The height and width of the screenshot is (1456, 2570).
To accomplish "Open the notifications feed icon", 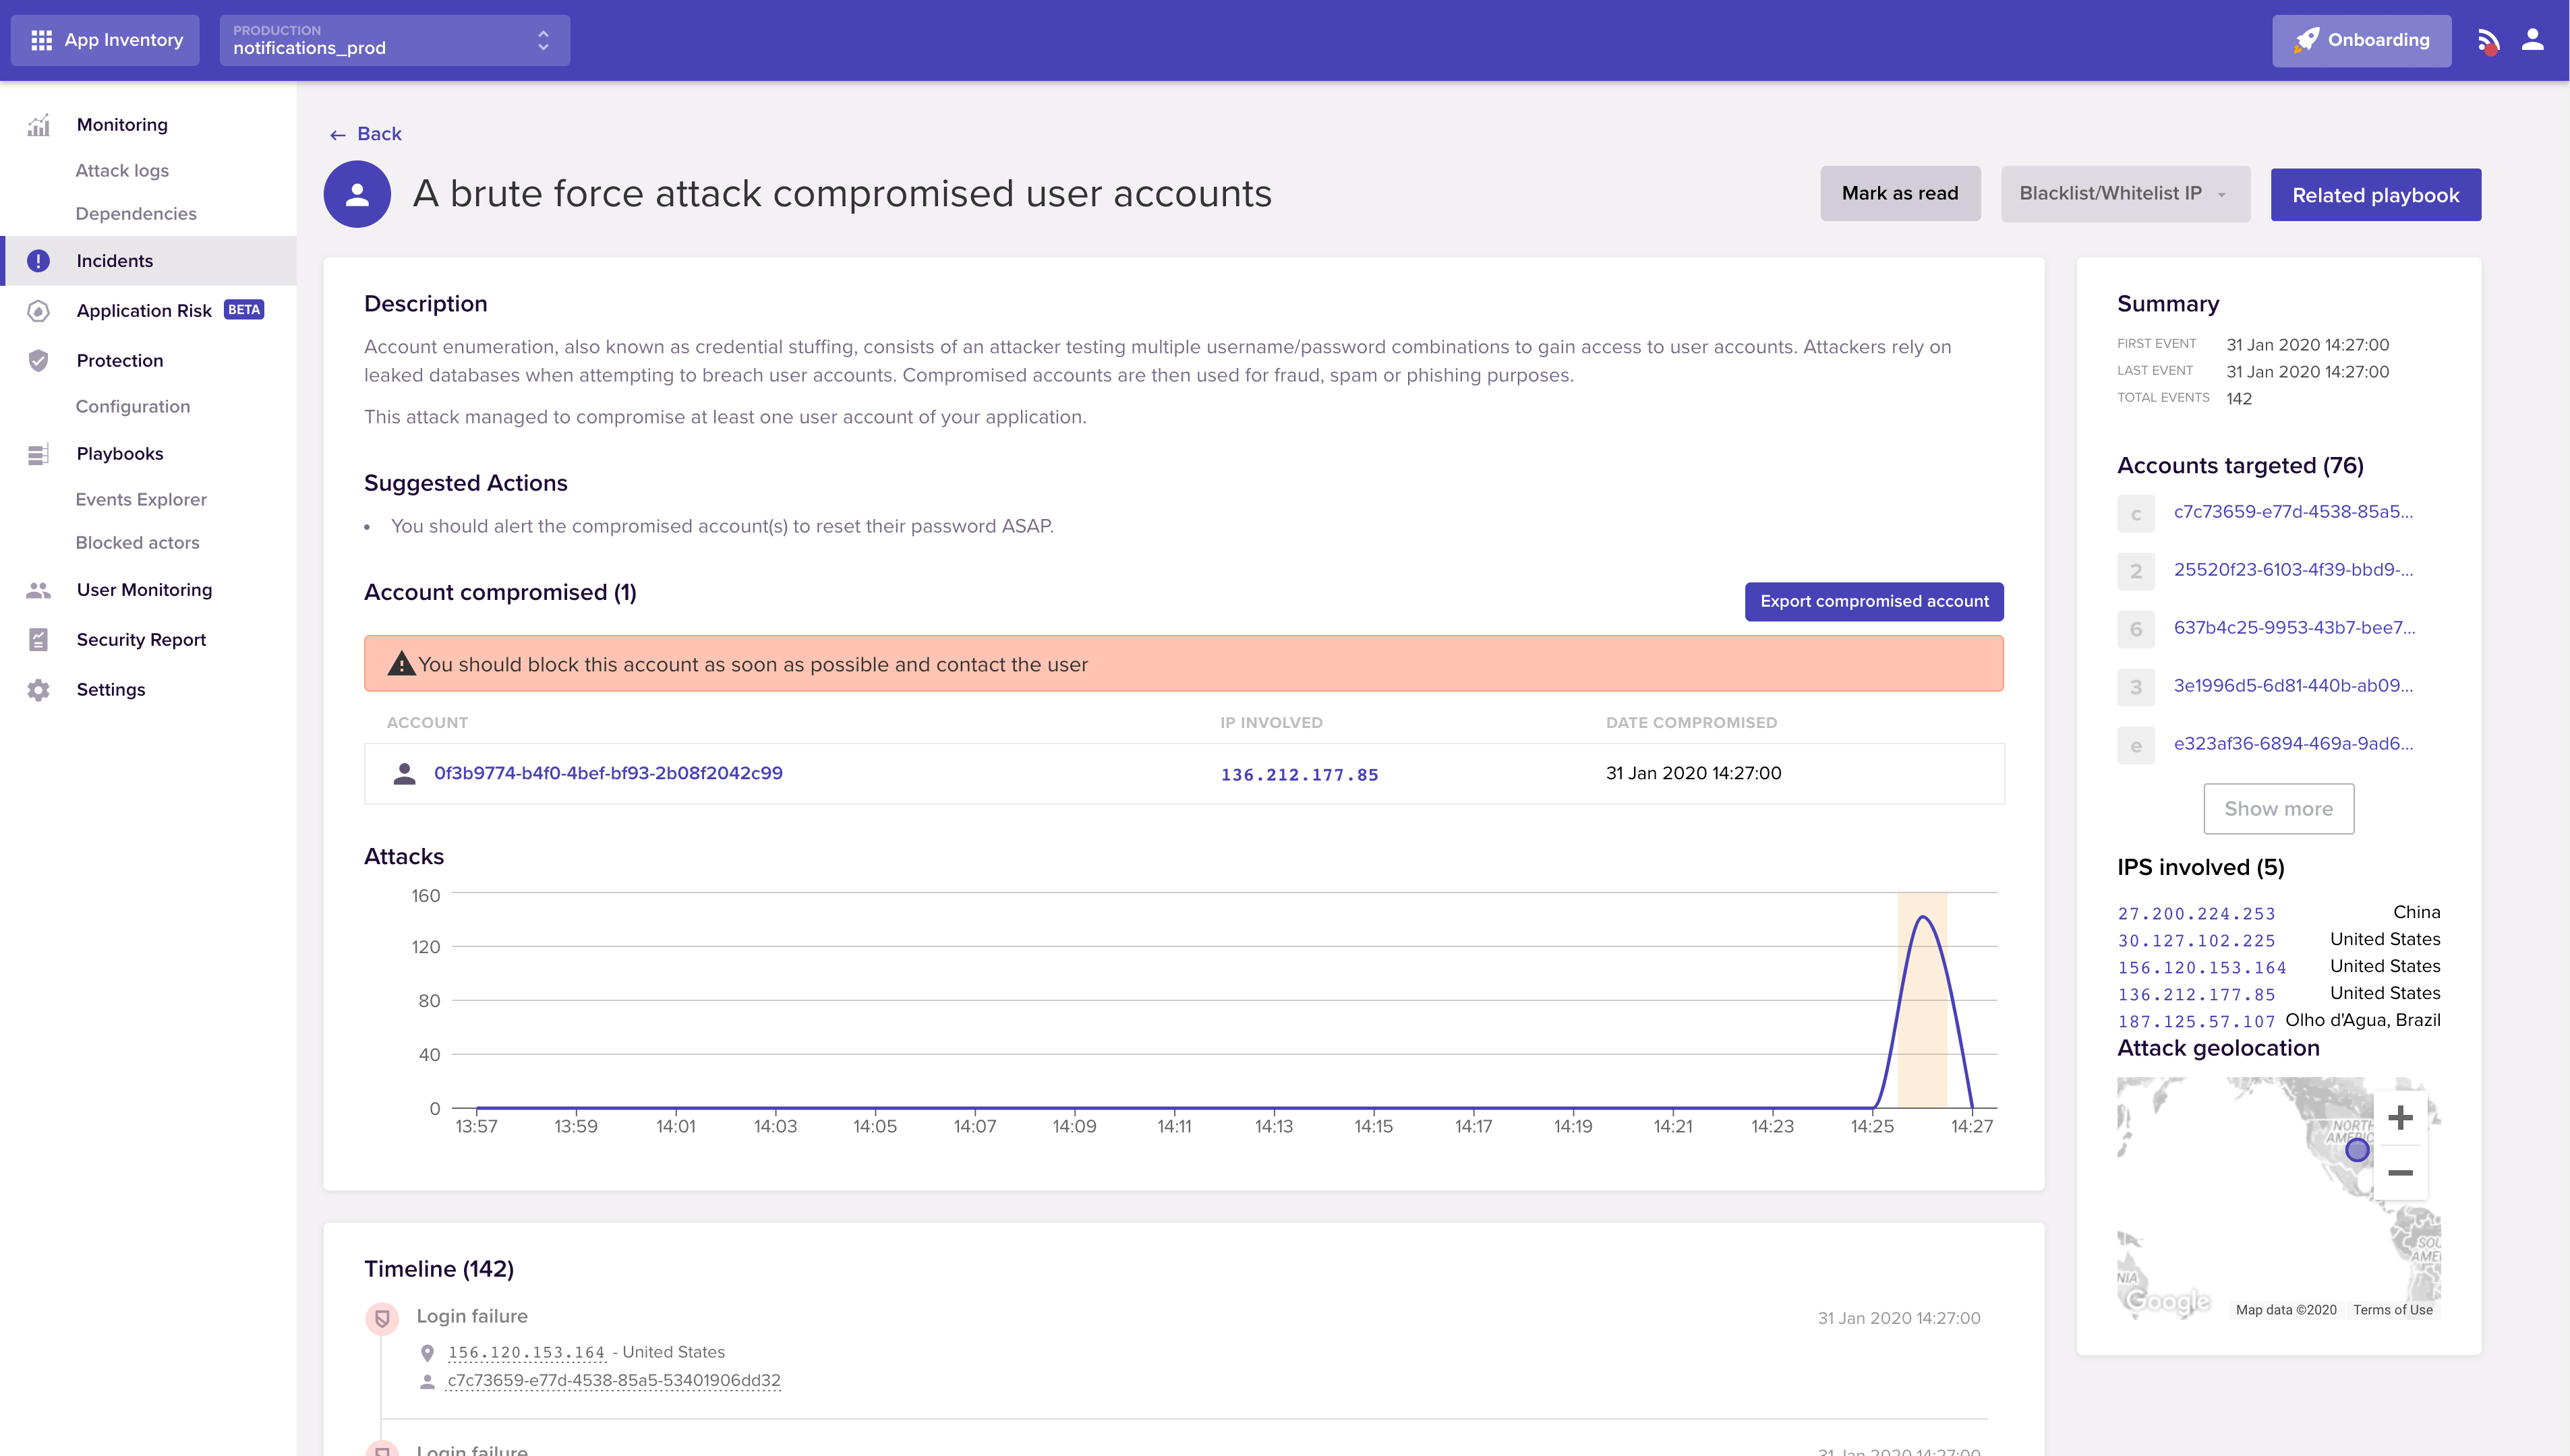I will click(2488, 41).
